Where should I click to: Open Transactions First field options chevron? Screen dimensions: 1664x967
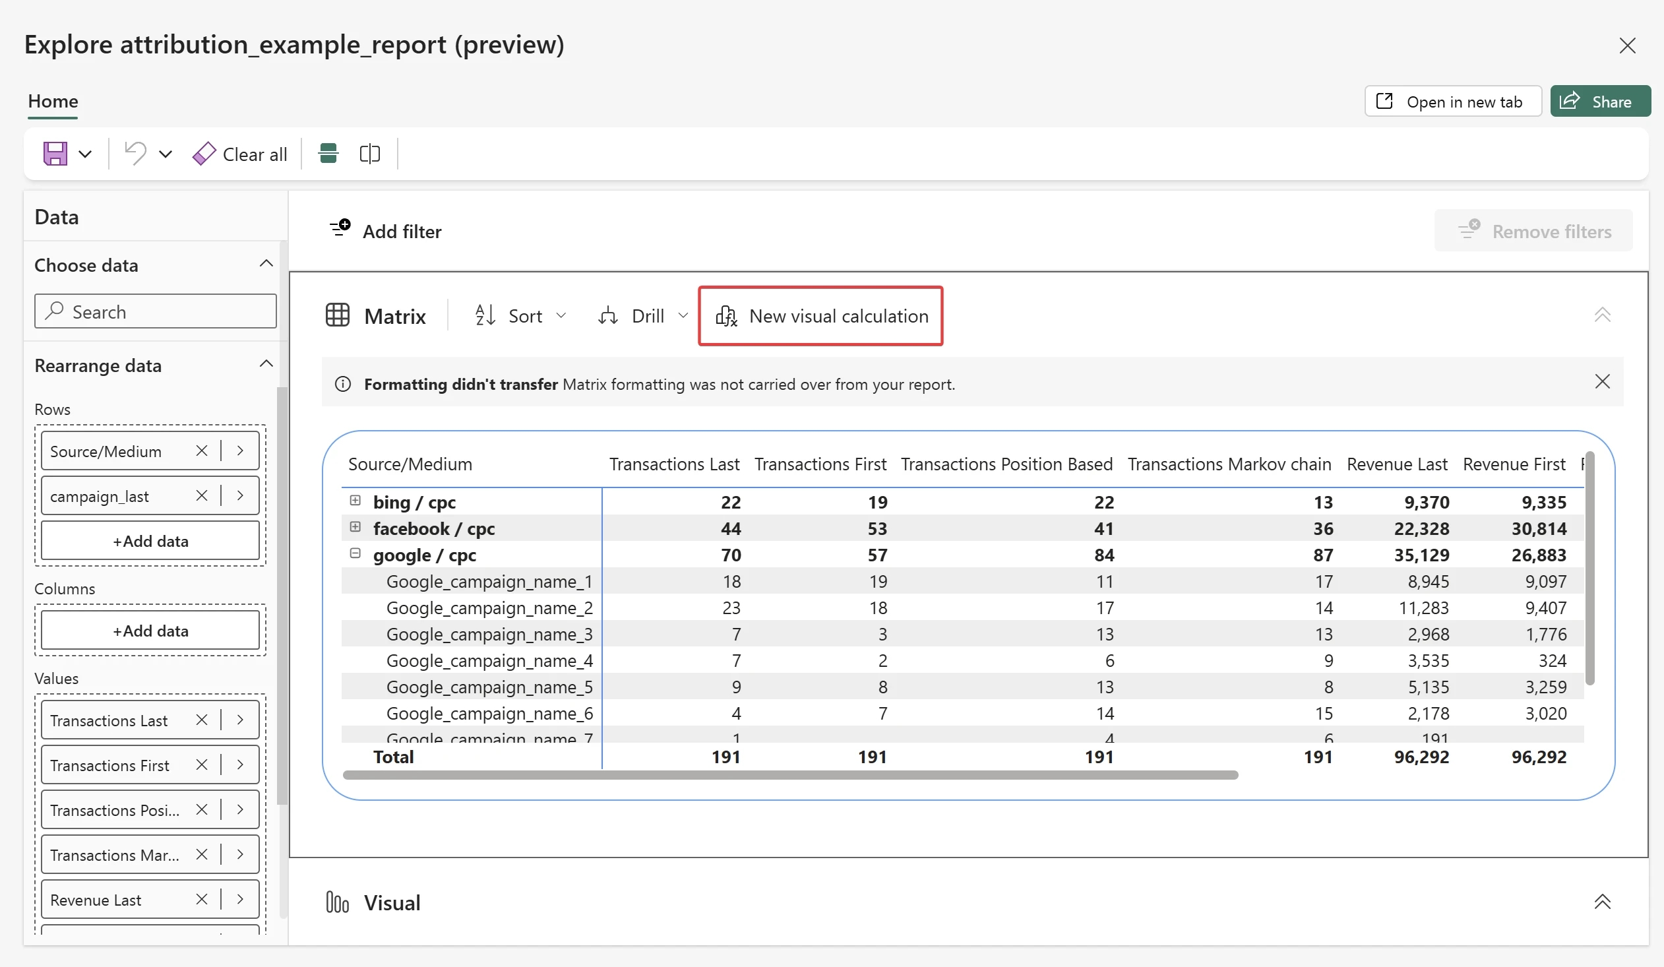click(240, 765)
